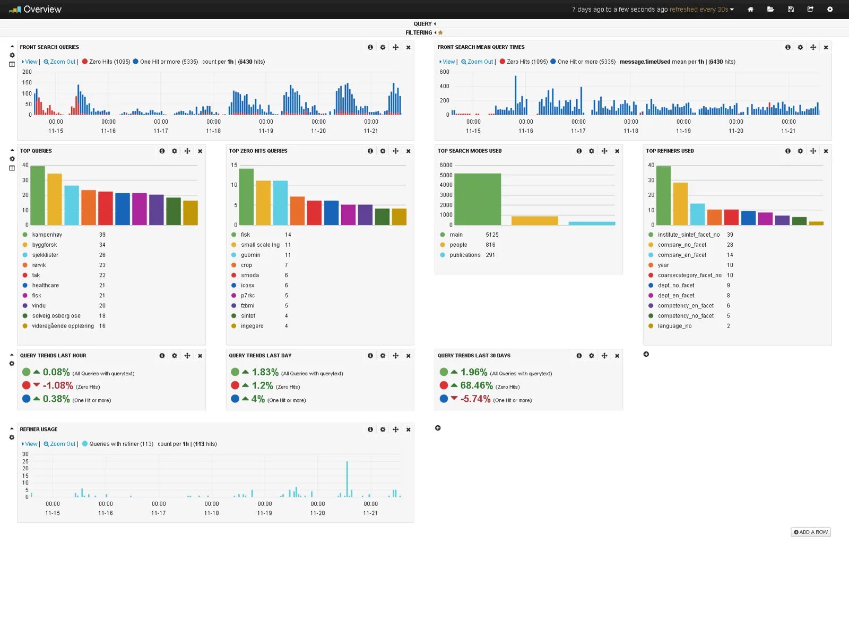Click the green swatch next to 'fisk'

[234, 235]
